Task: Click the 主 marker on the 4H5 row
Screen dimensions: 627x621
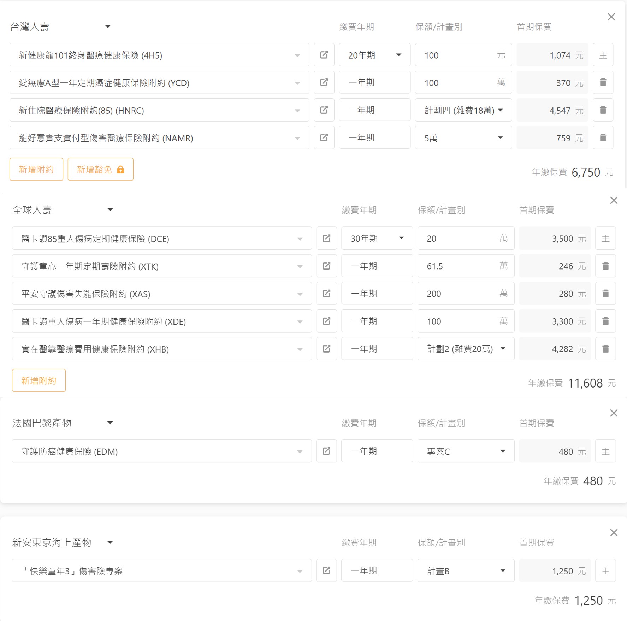Action: point(603,55)
